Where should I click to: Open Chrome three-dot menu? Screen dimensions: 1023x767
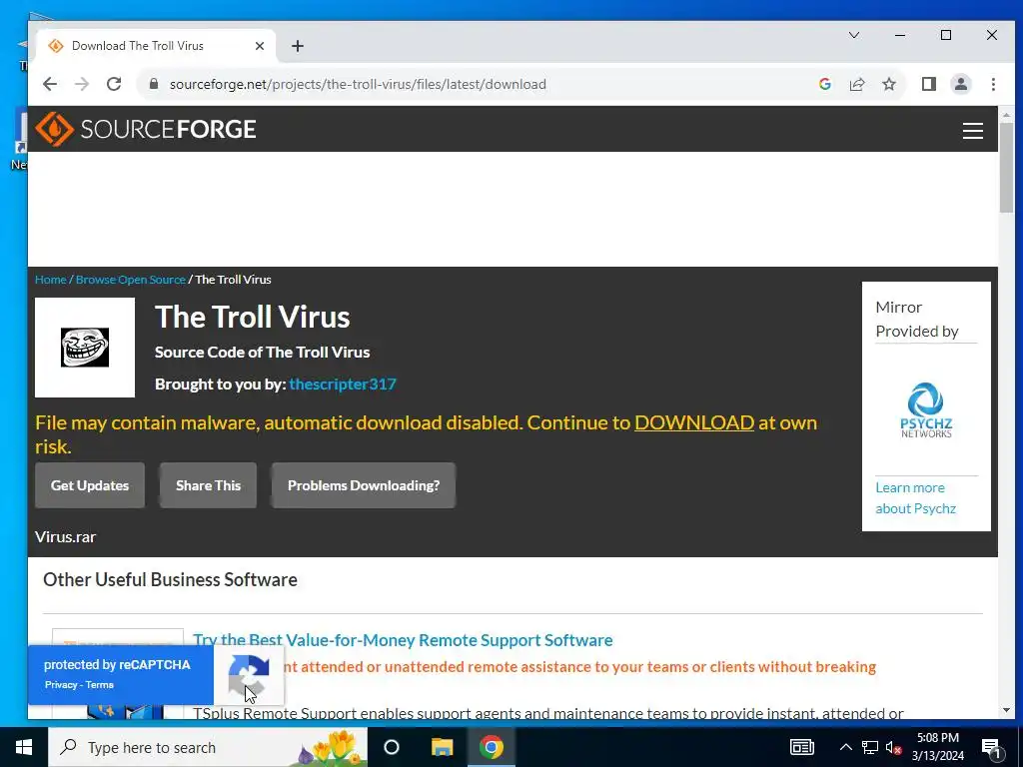993,84
